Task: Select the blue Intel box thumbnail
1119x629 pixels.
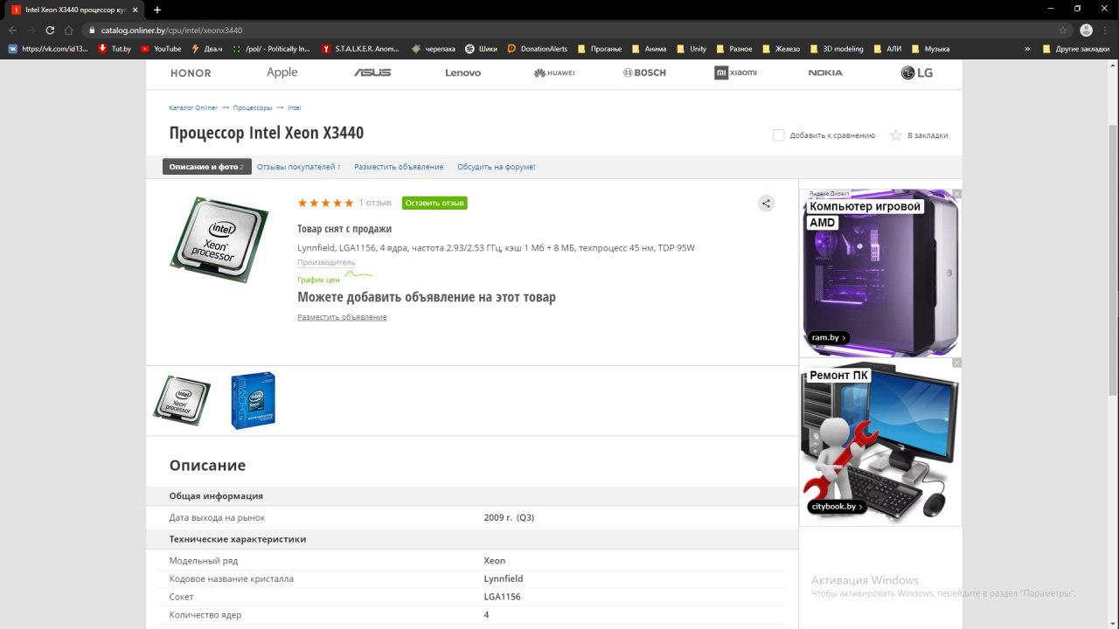Action: (254, 400)
